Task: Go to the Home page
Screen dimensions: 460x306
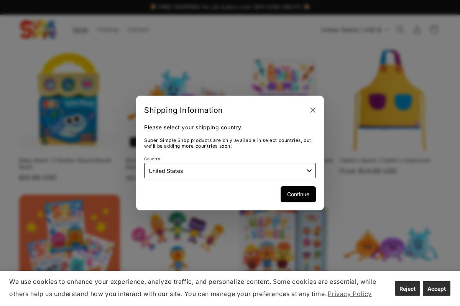Action: click(x=80, y=29)
